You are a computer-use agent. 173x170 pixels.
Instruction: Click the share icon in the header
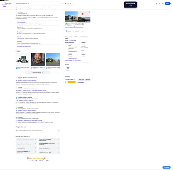(x=160, y=3)
